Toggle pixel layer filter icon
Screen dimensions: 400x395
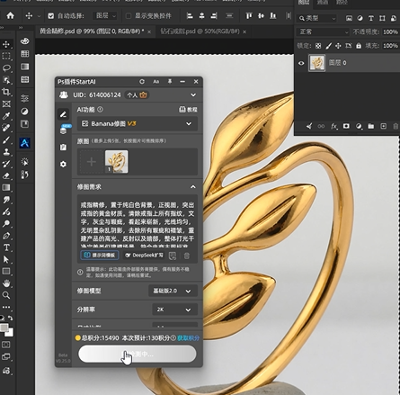(349, 19)
